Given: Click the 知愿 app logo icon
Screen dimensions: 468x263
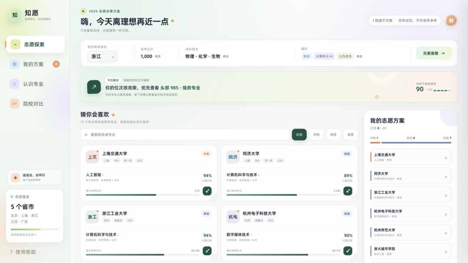Looking at the screenshot, I should [15, 15].
